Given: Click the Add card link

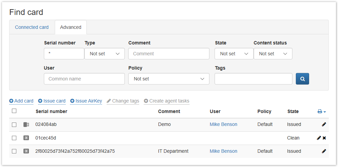Looking at the screenshot, I should [x=21, y=101].
